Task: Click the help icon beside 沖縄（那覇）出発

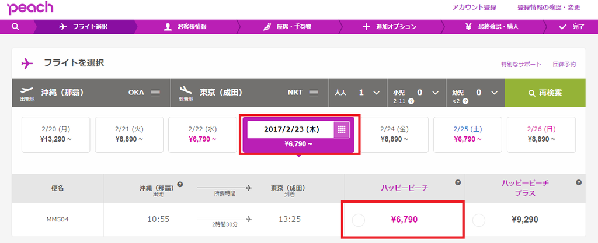Action: 180,185
